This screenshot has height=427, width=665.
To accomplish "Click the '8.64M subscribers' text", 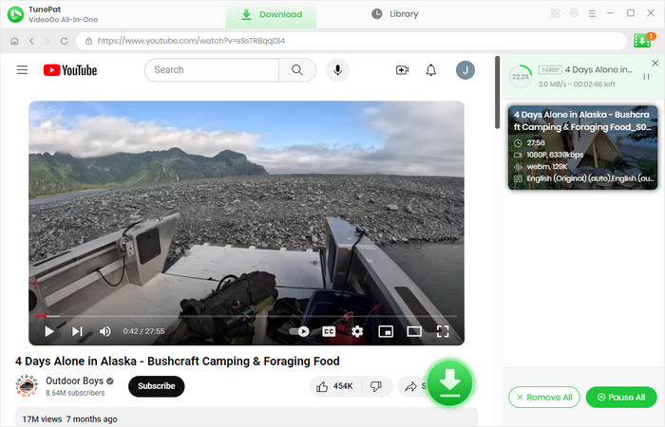I will (75, 393).
